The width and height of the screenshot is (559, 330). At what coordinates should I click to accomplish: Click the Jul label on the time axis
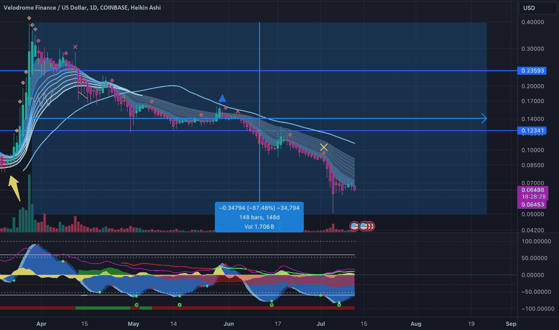321,324
